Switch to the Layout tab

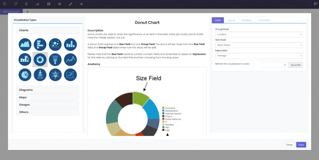pyautogui.click(x=231, y=20)
